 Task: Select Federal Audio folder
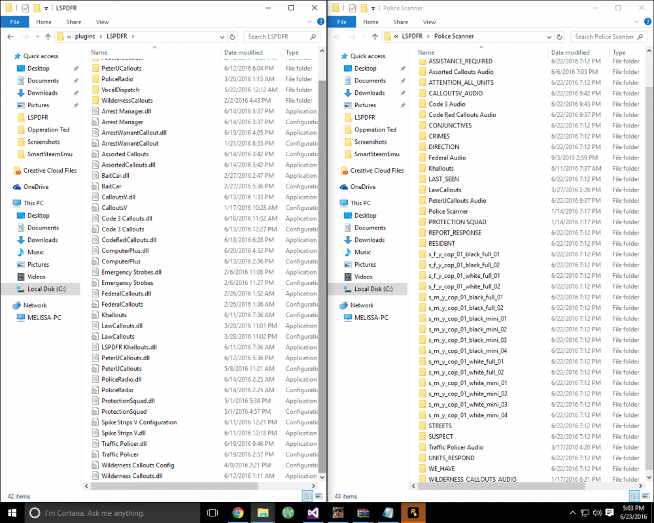click(447, 158)
